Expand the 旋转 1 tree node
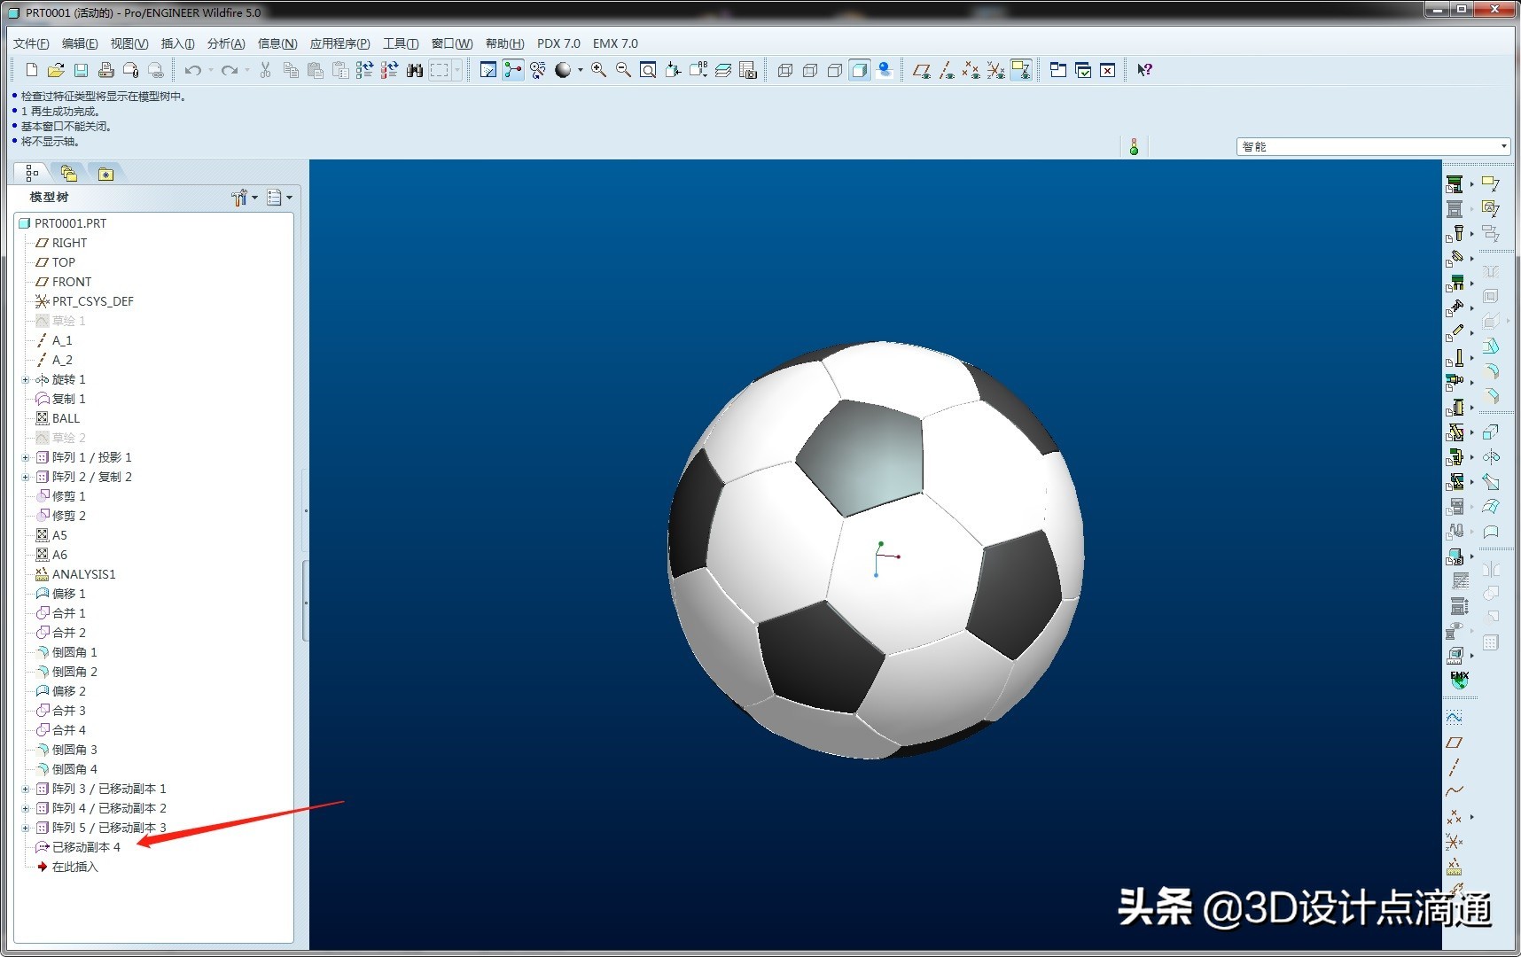 pos(26,379)
